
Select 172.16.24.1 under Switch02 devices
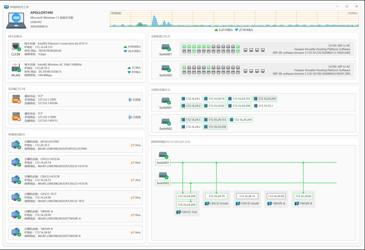point(191,120)
